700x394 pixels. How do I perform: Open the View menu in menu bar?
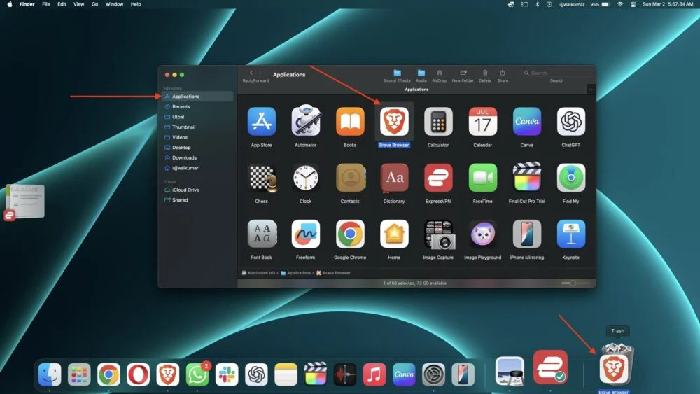point(79,4)
